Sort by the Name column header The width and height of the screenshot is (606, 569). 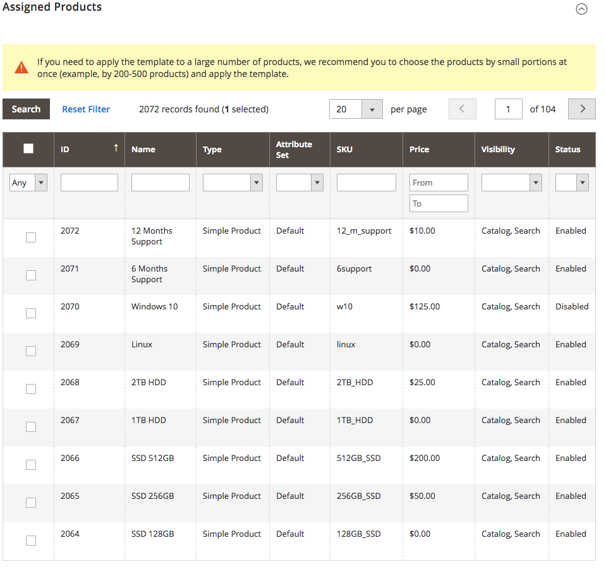(161, 150)
